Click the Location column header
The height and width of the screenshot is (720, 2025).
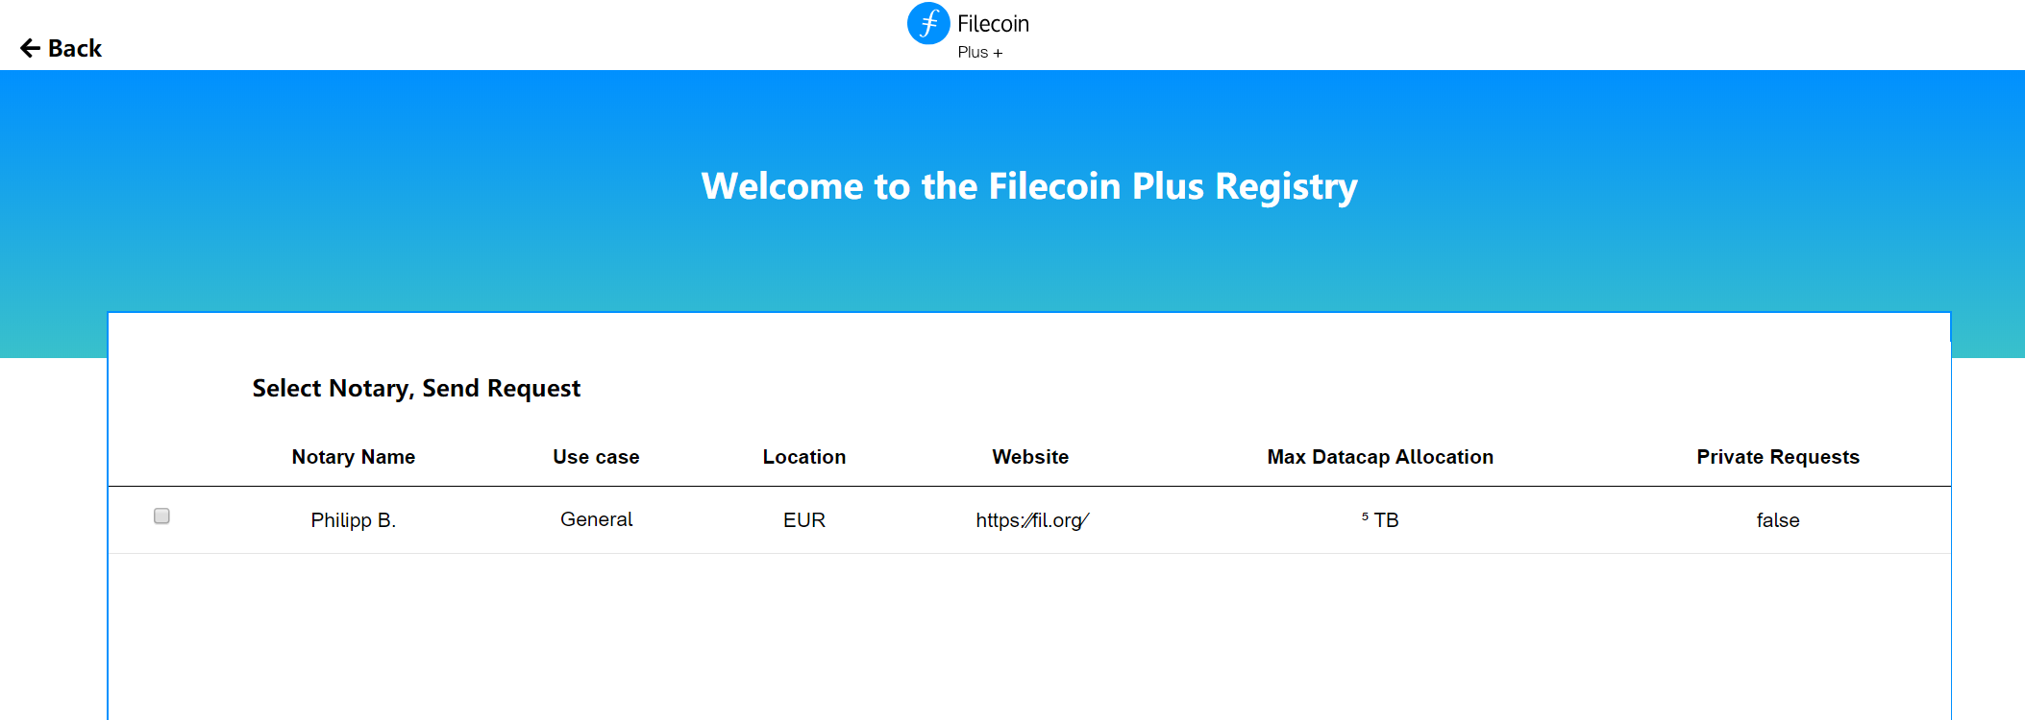(x=803, y=457)
